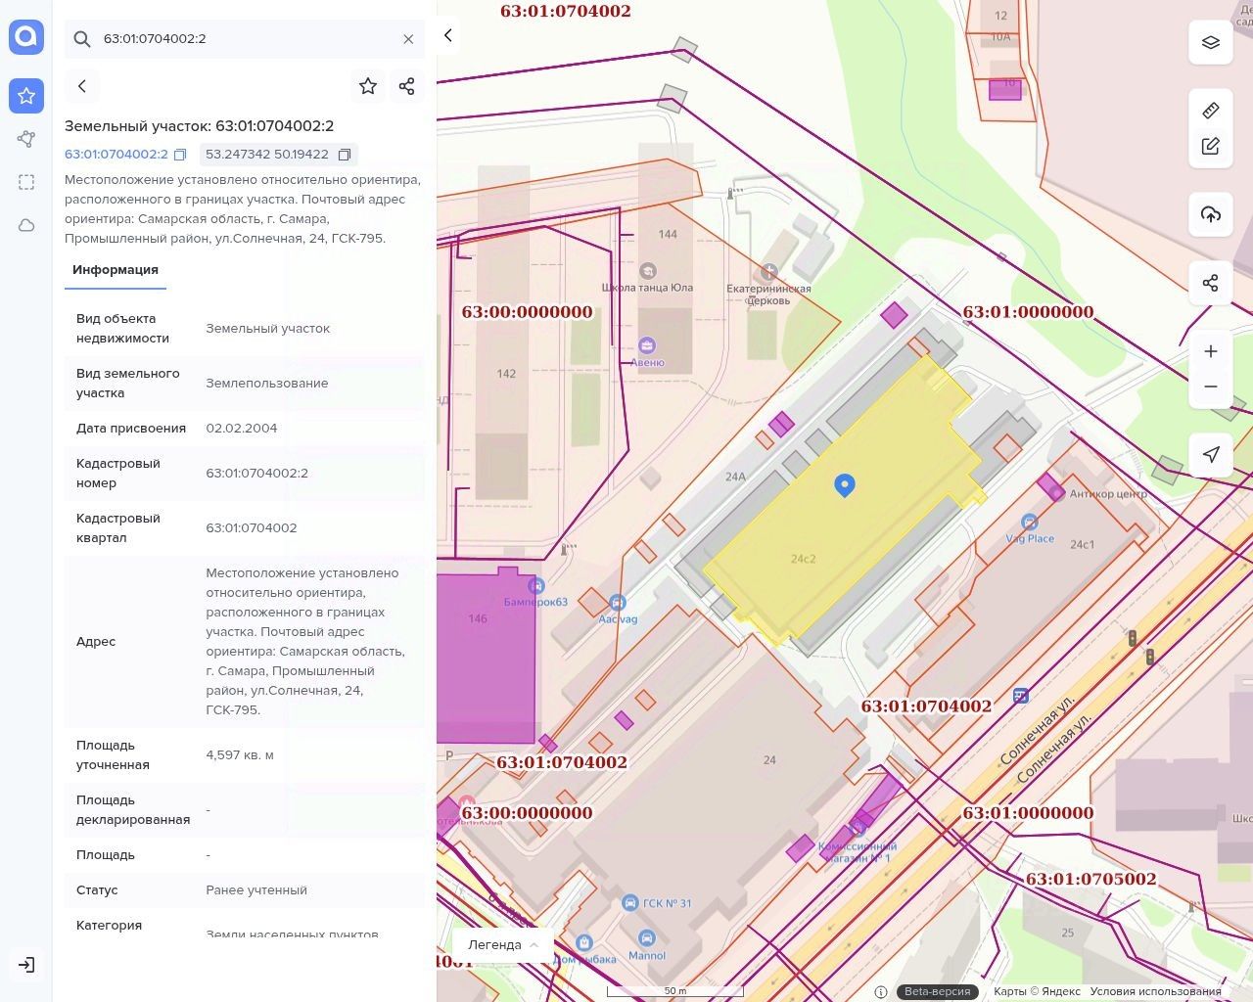Click the Beta-версия badge
The height and width of the screenshot is (1002, 1253).
(x=937, y=991)
